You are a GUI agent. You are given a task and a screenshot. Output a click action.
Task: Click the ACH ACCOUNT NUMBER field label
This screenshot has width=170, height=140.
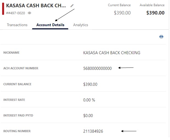[21, 68]
